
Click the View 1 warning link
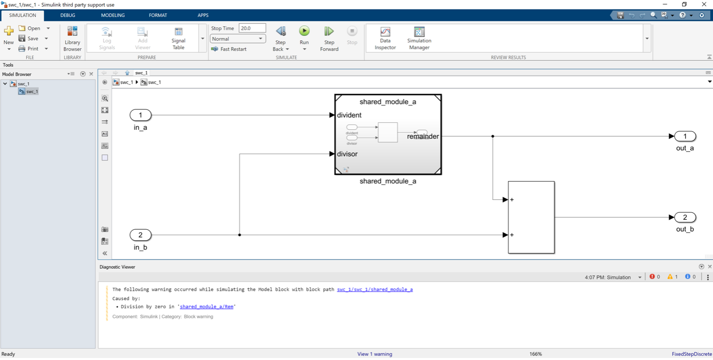pyautogui.click(x=374, y=354)
